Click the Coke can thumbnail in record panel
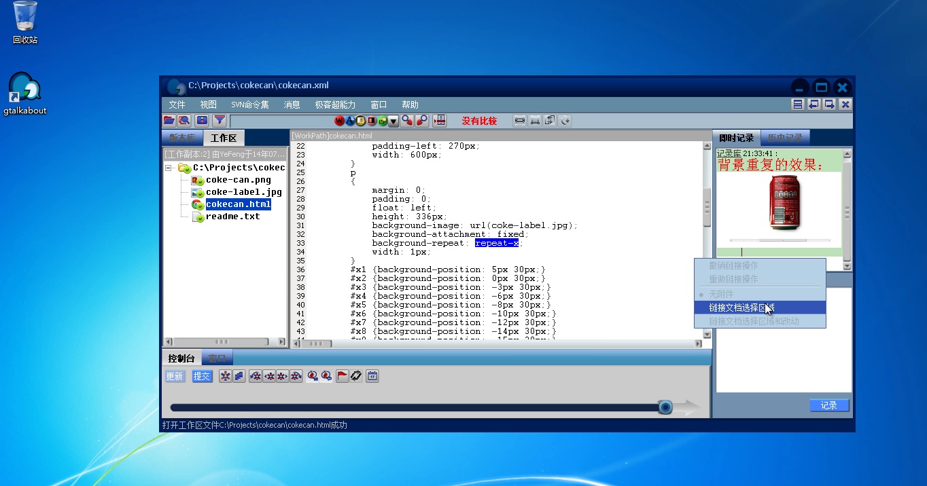The image size is (927, 486). tap(784, 202)
